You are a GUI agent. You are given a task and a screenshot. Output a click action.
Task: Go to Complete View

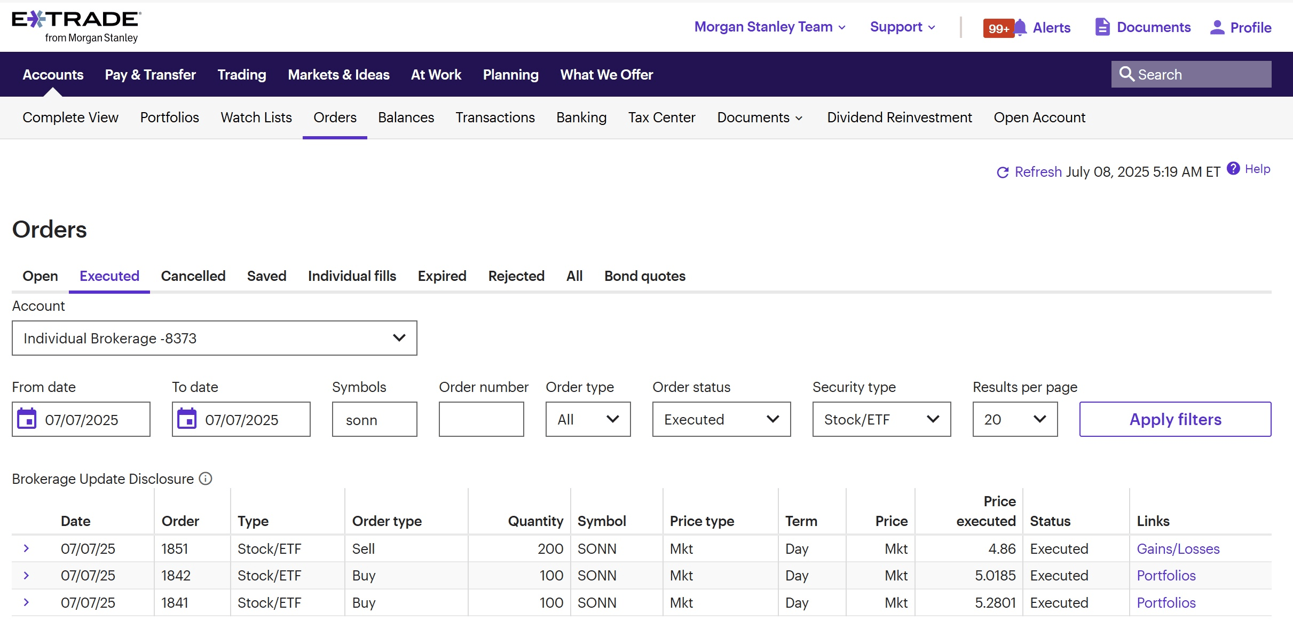pyautogui.click(x=70, y=117)
